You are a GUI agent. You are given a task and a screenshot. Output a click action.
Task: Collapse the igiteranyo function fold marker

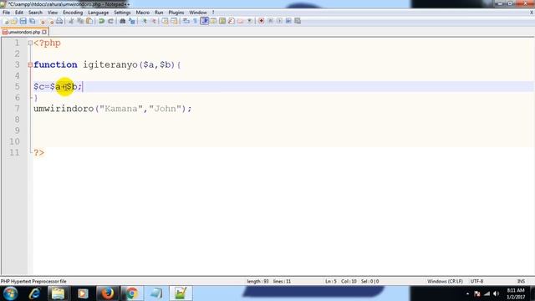(x=30, y=64)
